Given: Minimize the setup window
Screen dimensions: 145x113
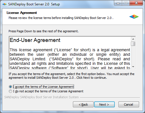Looking at the screenshot, I should 118,3.
